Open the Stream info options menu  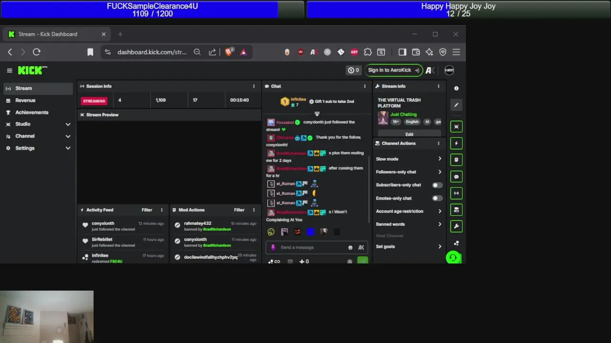438,86
